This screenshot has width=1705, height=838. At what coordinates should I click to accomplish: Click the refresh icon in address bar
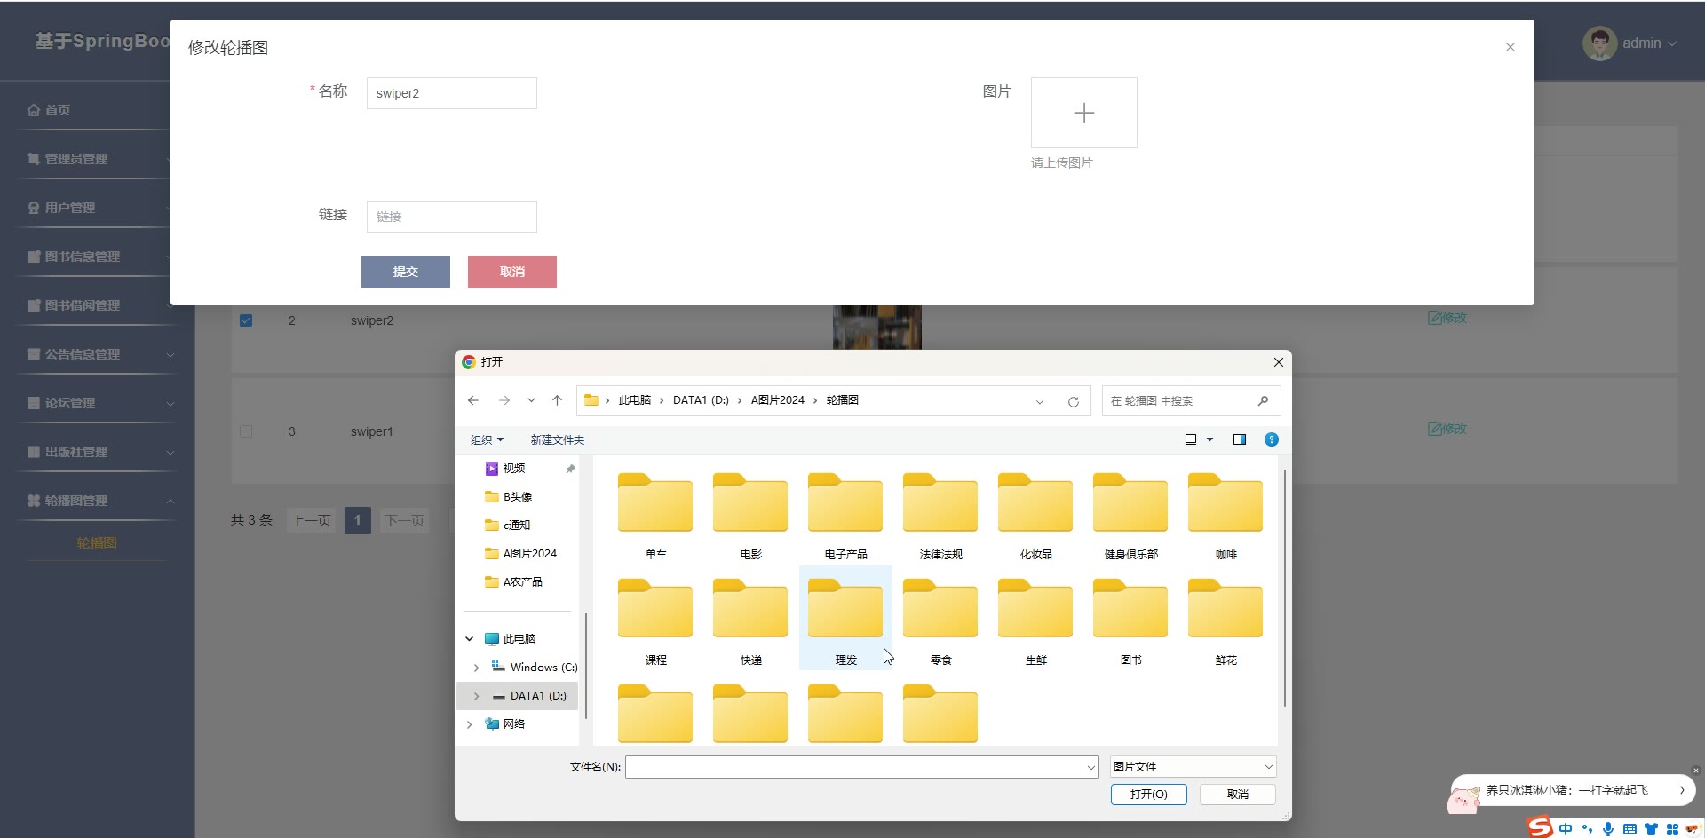(1073, 401)
